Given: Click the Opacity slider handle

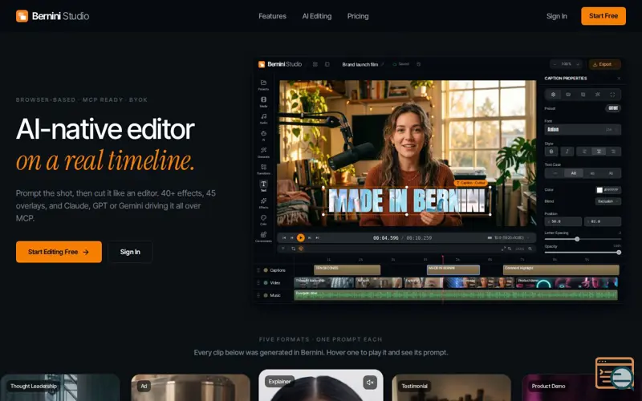Looking at the screenshot, I should point(619,253).
